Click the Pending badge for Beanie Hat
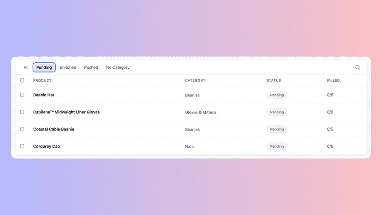The height and width of the screenshot is (215, 382). (x=277, y=95)
